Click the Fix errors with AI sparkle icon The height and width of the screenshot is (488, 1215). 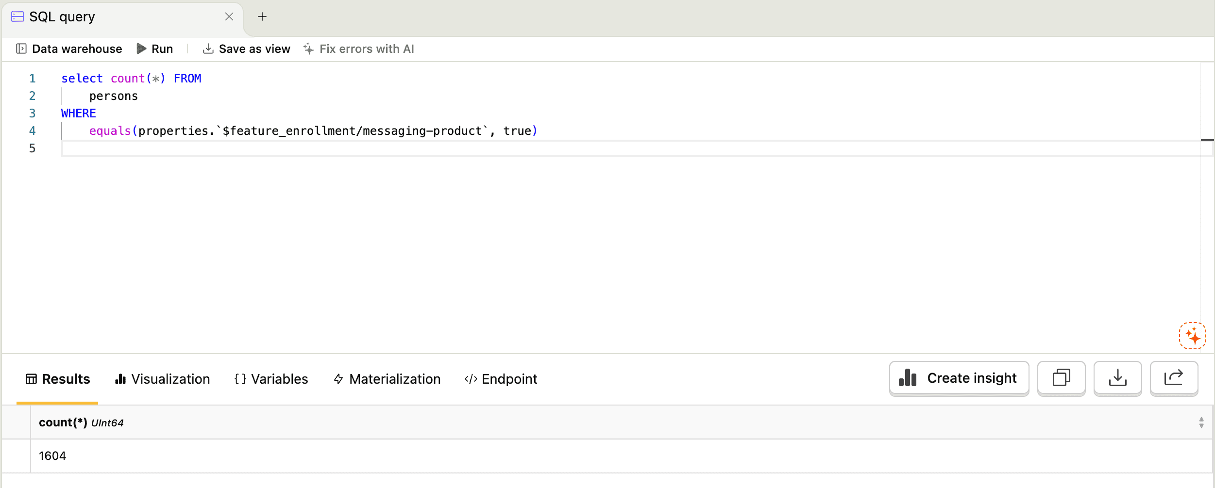click(309, 49)
